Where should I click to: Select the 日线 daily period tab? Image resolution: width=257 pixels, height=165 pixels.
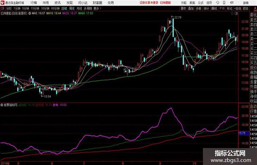[x=64, y=8]
